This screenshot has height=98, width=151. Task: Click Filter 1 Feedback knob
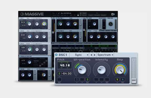point(75,24)
